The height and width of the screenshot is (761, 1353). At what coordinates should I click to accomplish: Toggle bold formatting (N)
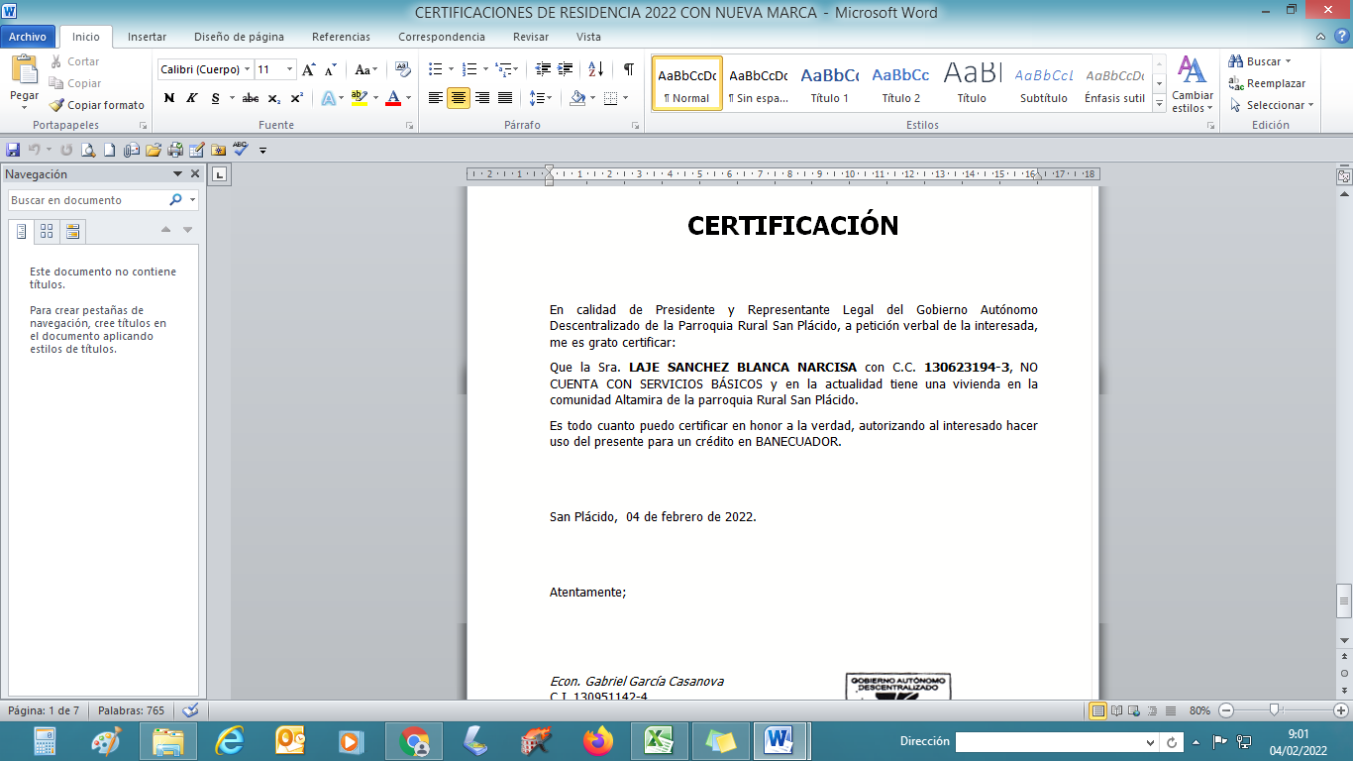[169, 98]
